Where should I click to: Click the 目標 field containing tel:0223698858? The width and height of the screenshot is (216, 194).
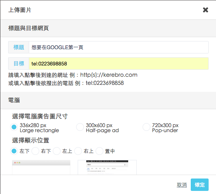[118, 64]
